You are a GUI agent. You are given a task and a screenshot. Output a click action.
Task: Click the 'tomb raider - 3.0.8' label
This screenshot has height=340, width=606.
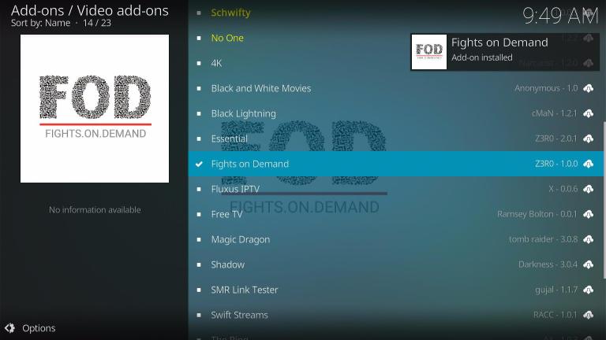click(543, 239)
